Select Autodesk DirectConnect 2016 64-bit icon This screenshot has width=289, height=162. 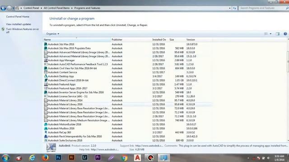[46, 80]
